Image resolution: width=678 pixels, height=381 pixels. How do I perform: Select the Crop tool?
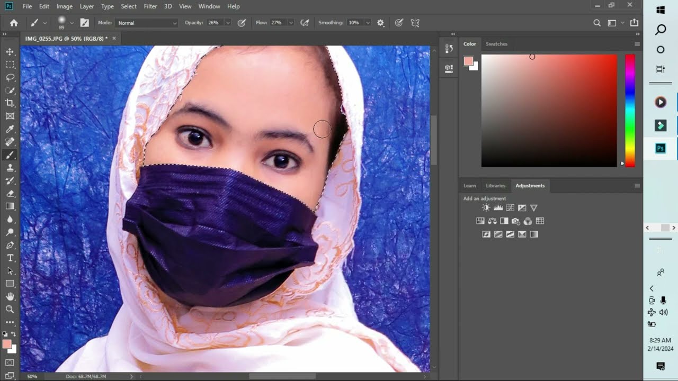tap(10, 103)
